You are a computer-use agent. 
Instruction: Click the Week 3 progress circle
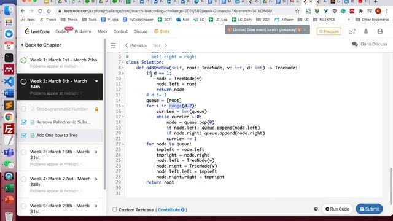[x=23, y=152]
